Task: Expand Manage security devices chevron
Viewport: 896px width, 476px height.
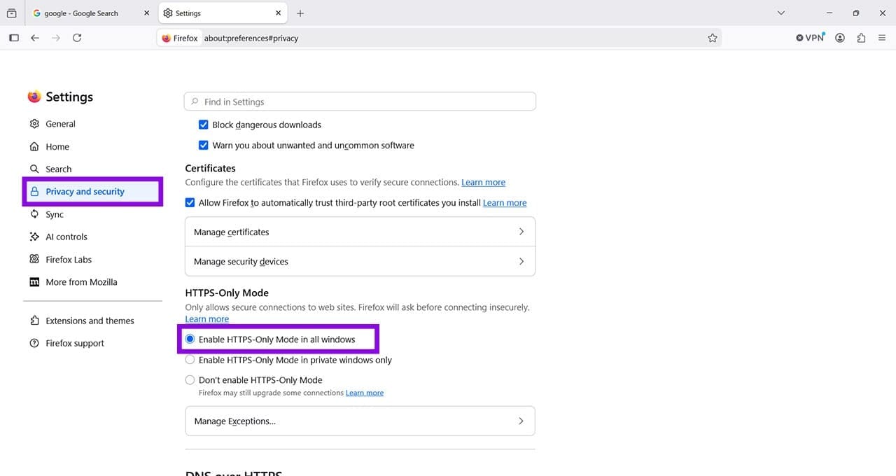Action: coord(521,261)
